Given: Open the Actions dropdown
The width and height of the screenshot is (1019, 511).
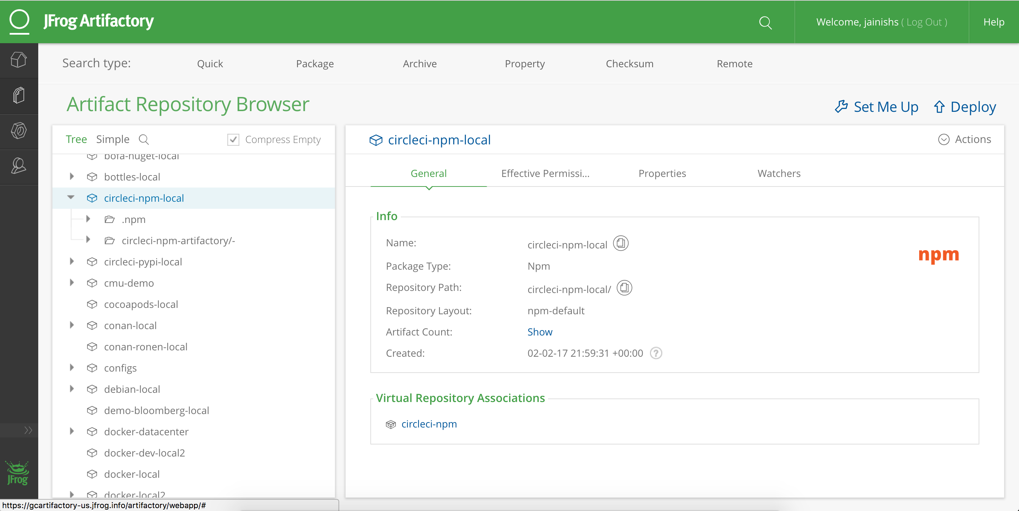Looking at the screenshot, I should (x=964, y=139).
